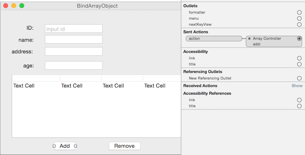Click the address text field

tap(74, 52)
